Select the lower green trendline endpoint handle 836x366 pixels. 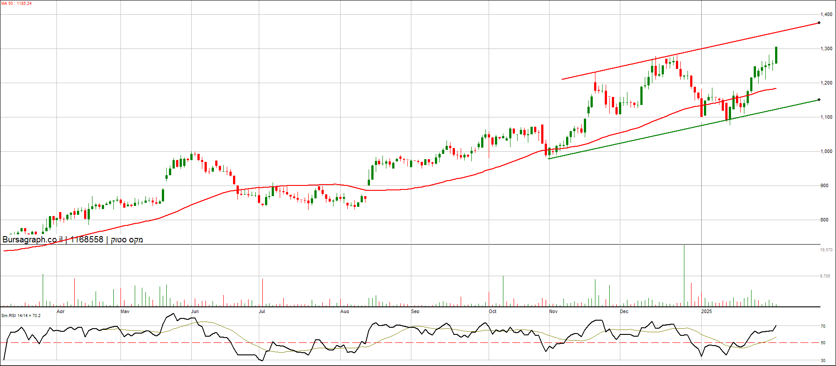pyautogui.click(x=819, y=100)
